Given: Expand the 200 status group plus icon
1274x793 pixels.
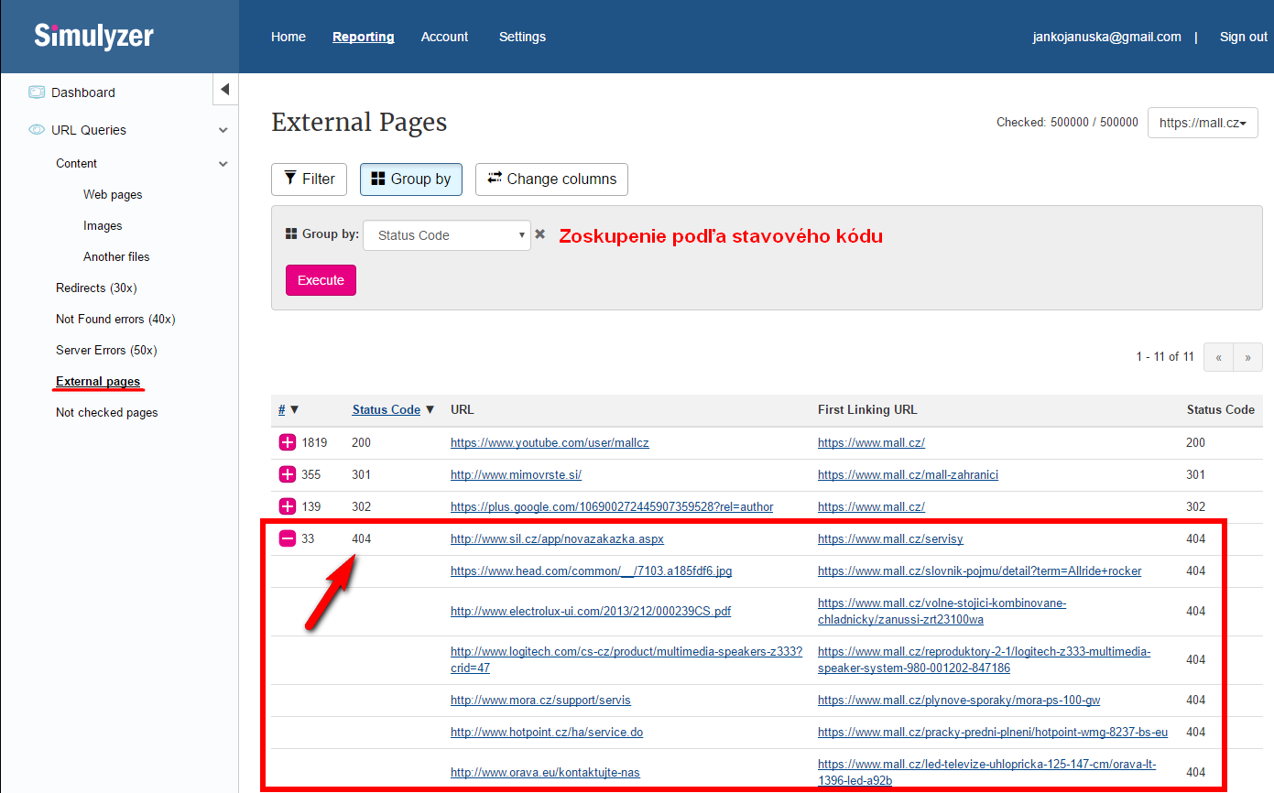Looking at the screenshot, I should (288, 442).
